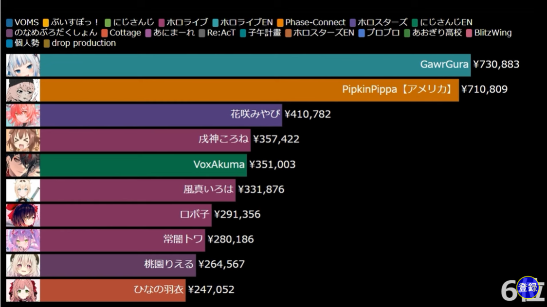Click the ¥264,567 value
547x307 pixels.
[x=221, y=264]
